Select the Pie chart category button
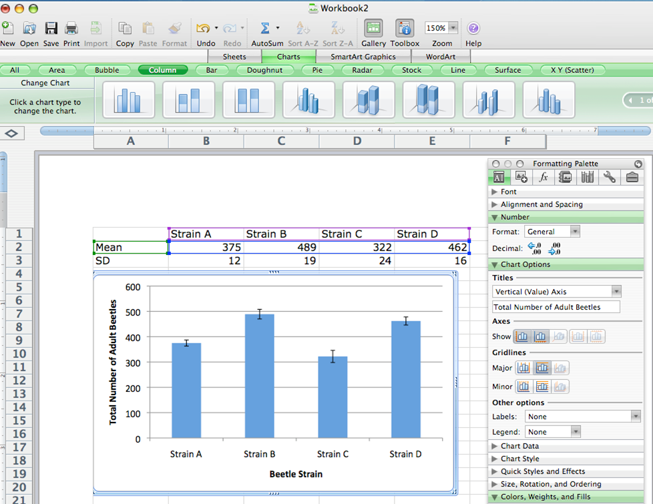 (x=316, y=70)
